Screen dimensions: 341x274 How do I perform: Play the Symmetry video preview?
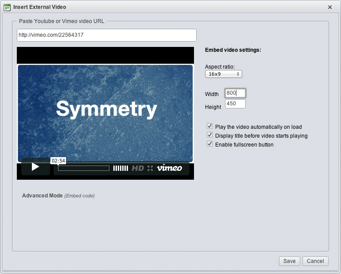36,167
